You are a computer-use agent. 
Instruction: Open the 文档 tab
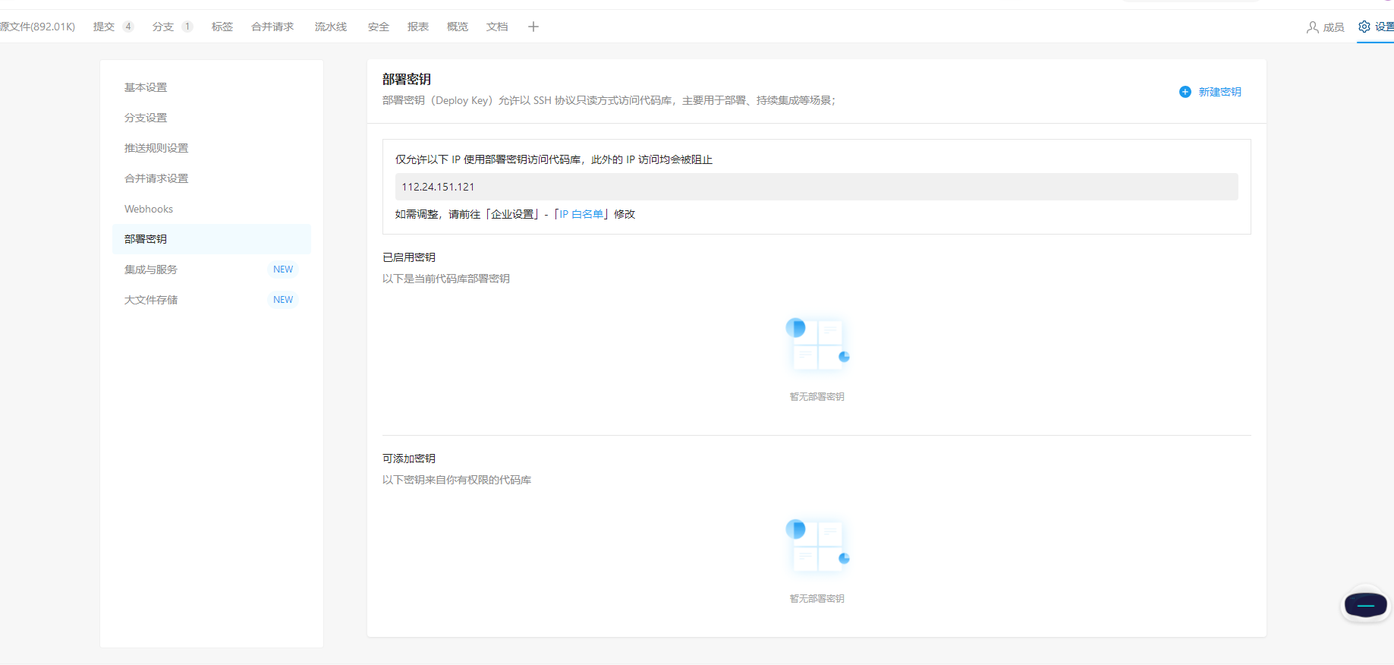[497, 27]
